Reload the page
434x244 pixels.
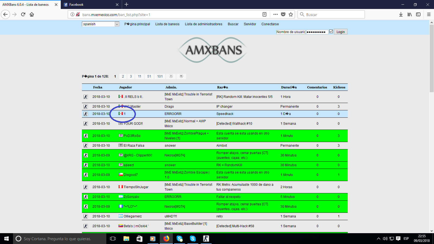pyautogui.click(x=23, y=14)
